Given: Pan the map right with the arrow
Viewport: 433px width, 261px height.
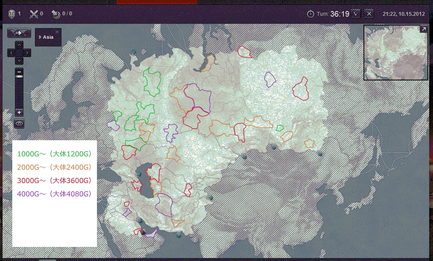Looking at the screenshot, I should 27,53.
